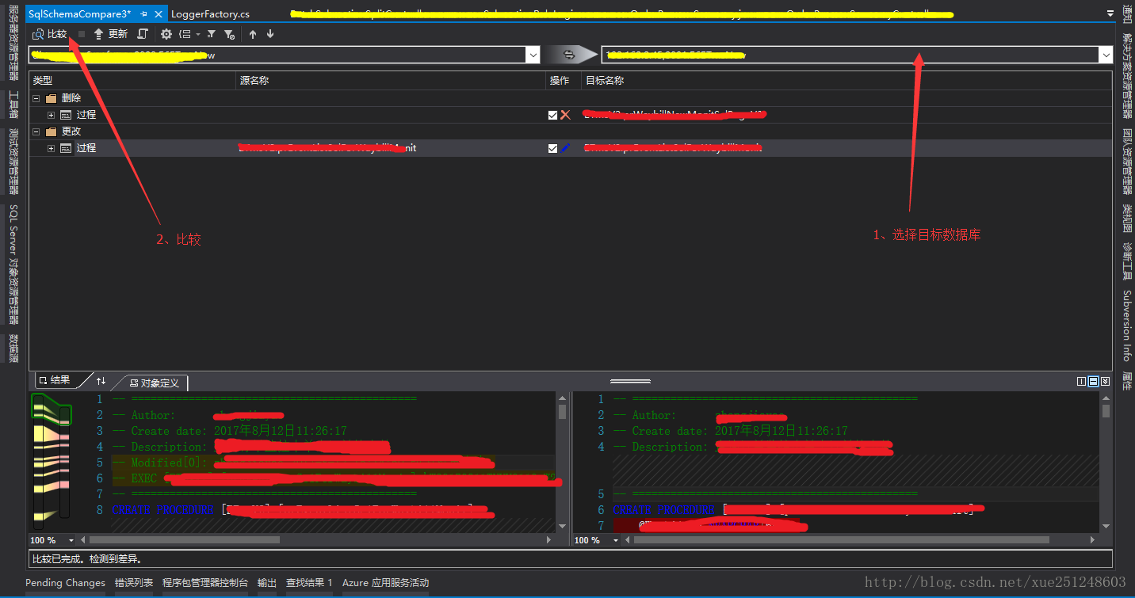Switch to the SqlSchemaCompare3 tab
The width and height of the screenshot is (1135, 598).
pyautogui.click(x=80, y=14)
